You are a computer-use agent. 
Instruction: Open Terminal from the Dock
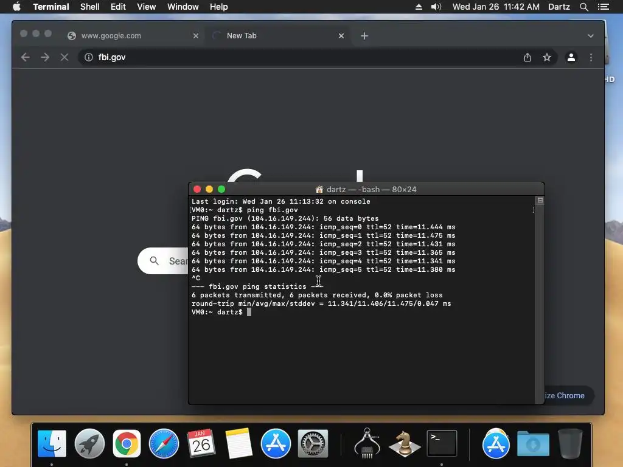point(442,443)
